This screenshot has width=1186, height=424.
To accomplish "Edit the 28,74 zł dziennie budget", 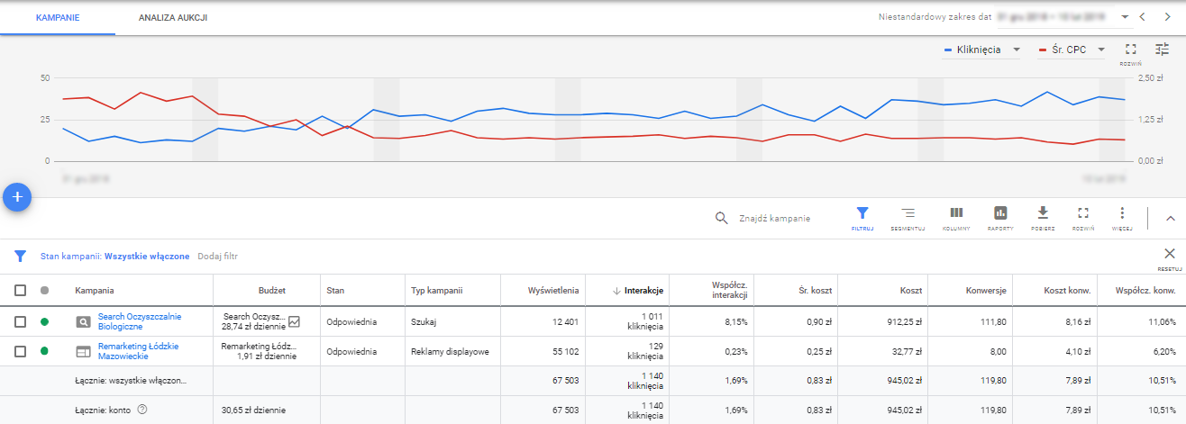I will tap(253, 327).
